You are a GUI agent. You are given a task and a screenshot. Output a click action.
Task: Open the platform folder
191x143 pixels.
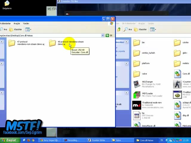click(x=136, y=63)
